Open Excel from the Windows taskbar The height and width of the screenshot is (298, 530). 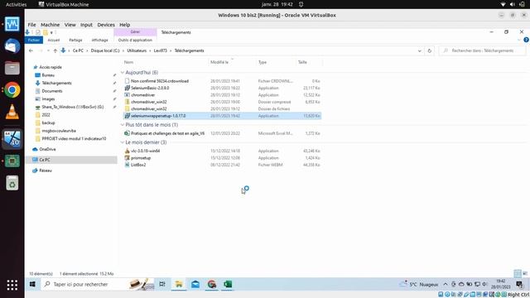(228, 285)
